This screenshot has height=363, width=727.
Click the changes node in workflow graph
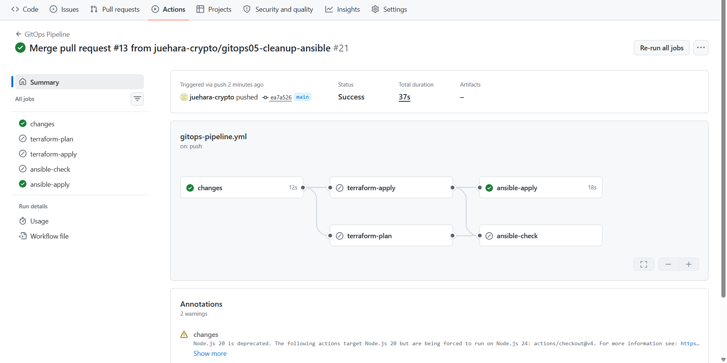point(242,188)
